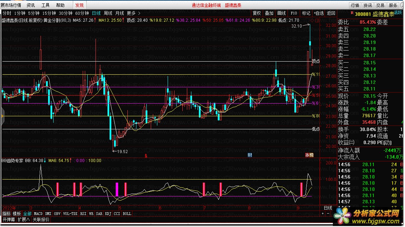Switch the indicator to MACD
Viewport: 405px width, 227px height.
[38, 214]
